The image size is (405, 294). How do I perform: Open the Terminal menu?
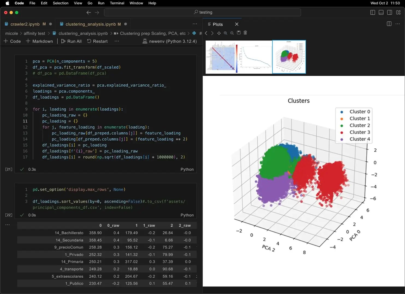pos(117,3)
